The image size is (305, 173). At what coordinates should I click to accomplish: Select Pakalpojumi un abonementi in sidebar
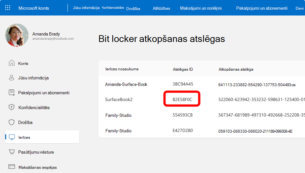coord(44,93)
